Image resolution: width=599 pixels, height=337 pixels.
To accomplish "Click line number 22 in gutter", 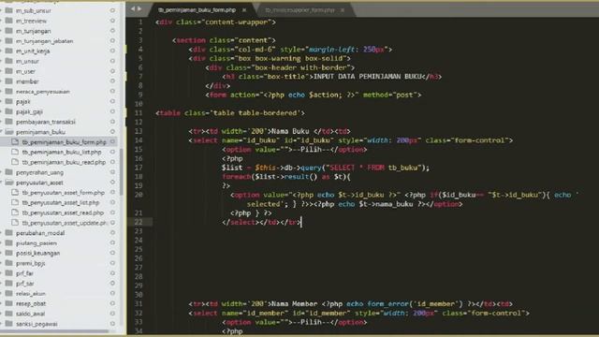I will [x=139, y=222].
